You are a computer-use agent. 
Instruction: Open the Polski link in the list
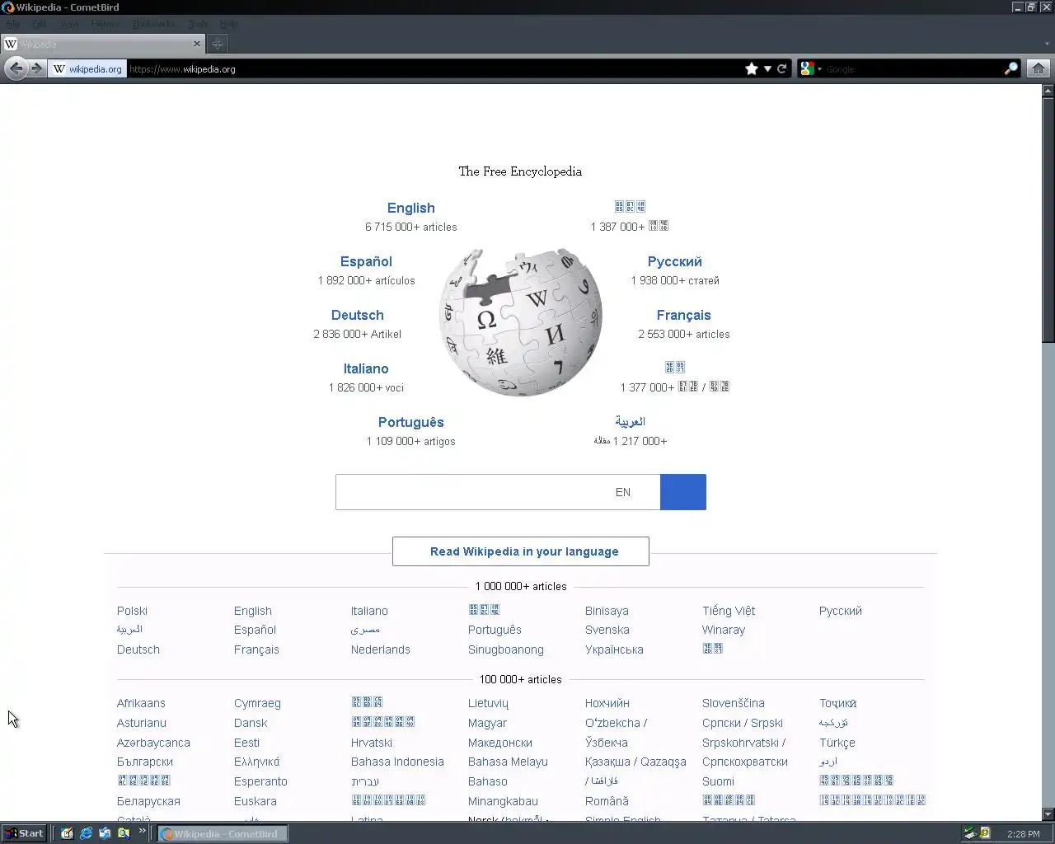(132, 611)
